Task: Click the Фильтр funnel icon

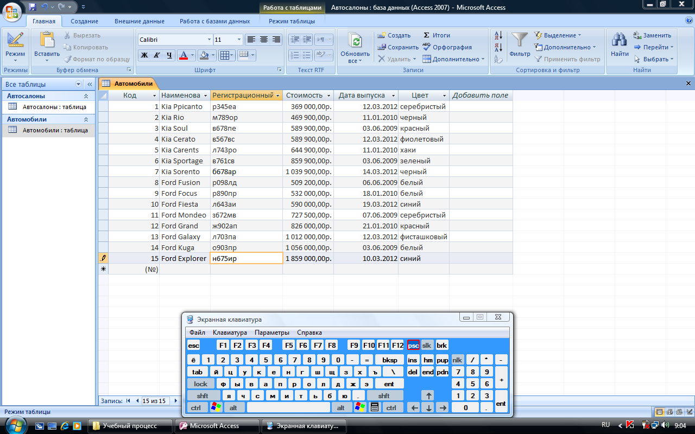Action: coord(520,41)
